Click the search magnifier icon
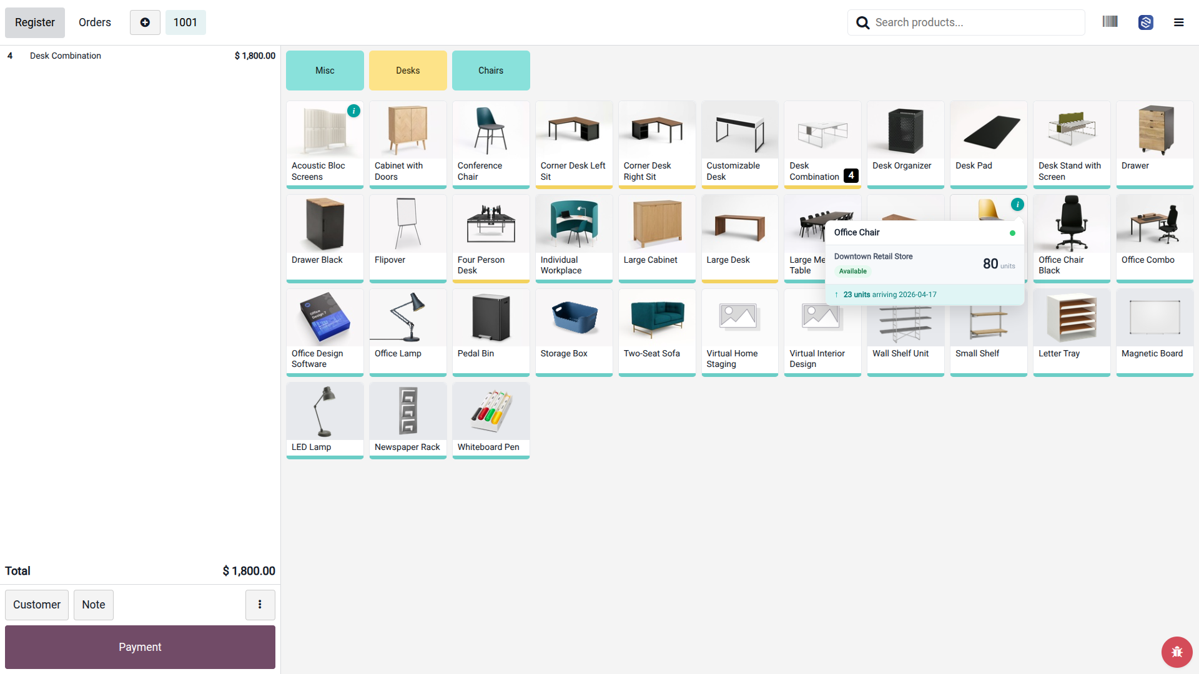1199x674 pixels. tap(862, 22)
